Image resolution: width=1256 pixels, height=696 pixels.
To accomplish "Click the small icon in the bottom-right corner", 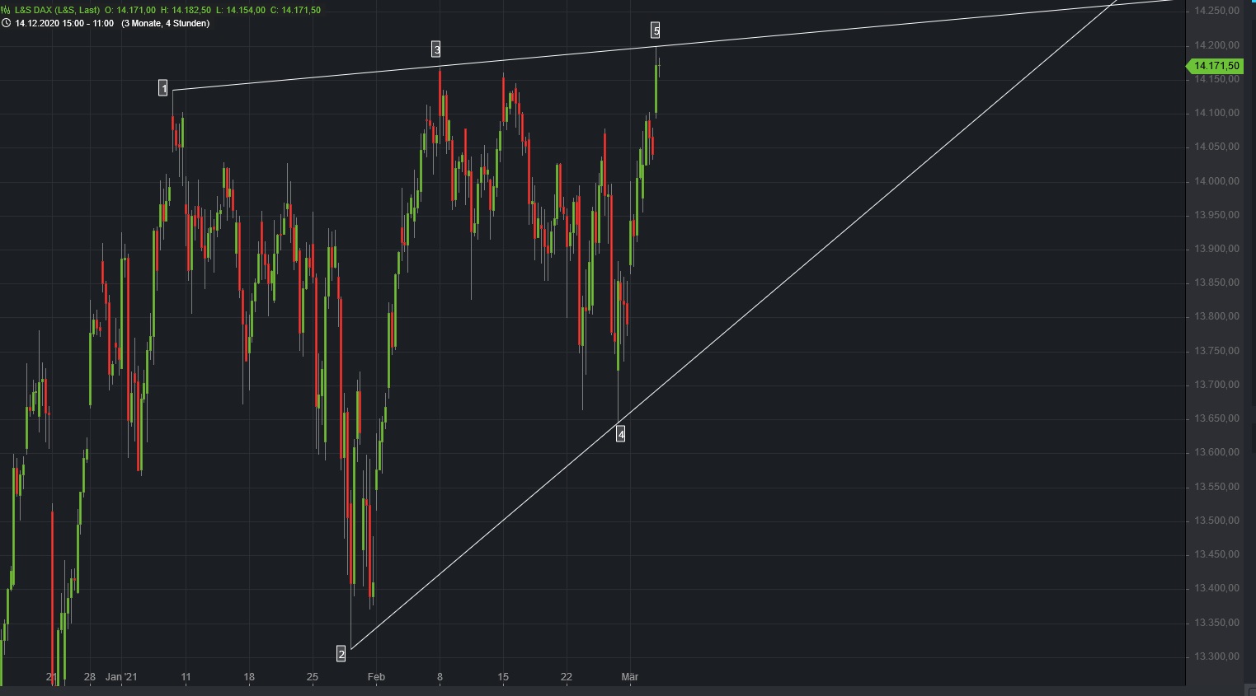I will click(x=1249, y=689).
